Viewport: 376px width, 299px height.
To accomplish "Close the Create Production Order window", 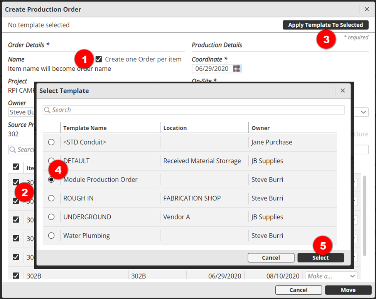I will tap(367, 9).
